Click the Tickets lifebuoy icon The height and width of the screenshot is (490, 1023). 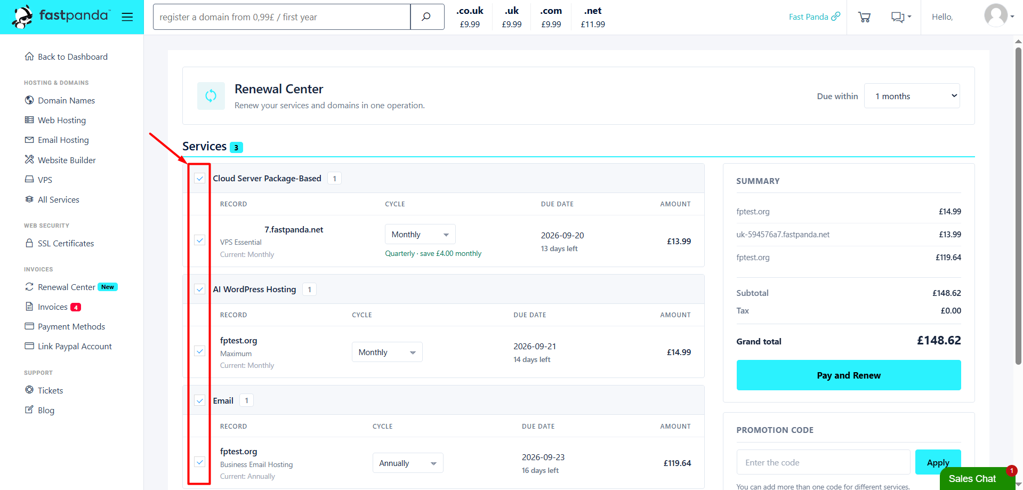(x=29, y=390)
